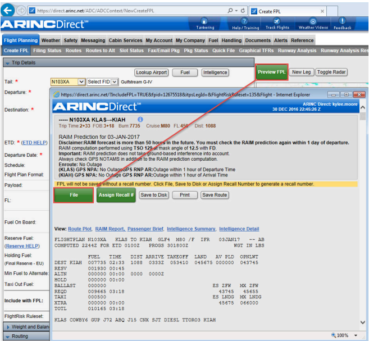This screenshot has height=341, width=369.
Task: Select the Fuel main tab
Action: (213, 40)
